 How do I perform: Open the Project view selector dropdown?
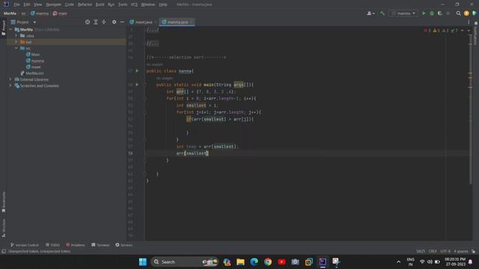pos(23,22)
